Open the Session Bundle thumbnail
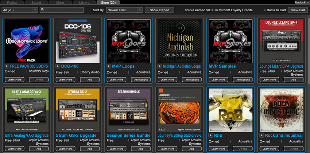Screen dimensions: 310x153 tap(129, 110)
